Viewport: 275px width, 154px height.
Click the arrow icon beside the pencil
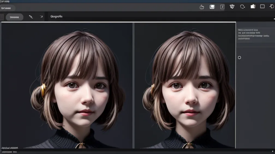41,17
